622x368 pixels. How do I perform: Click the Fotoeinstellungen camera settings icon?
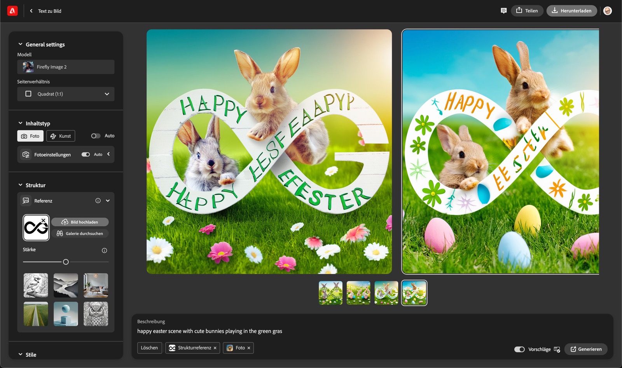pyautogui.click(x=26, y=154)
